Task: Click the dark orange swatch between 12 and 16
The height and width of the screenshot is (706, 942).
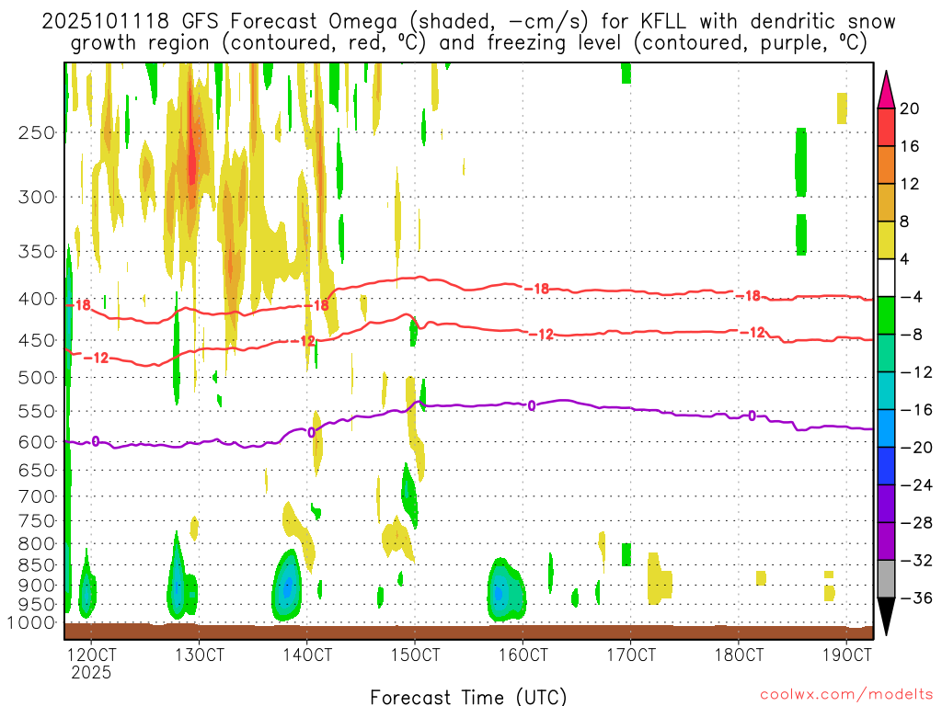Action: pyautogui.click(x=886, y=165)
